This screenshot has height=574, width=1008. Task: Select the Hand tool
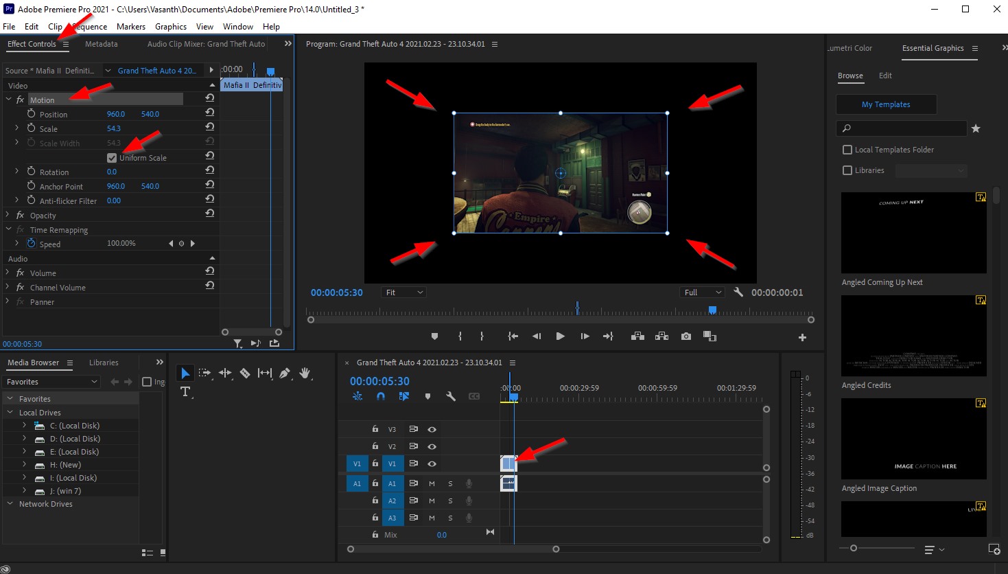[x=305, y=373]
